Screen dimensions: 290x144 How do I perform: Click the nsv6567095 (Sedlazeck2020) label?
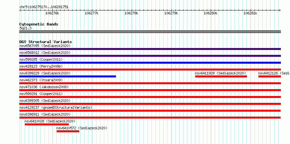pyautogui.click(x=45, y=46)
